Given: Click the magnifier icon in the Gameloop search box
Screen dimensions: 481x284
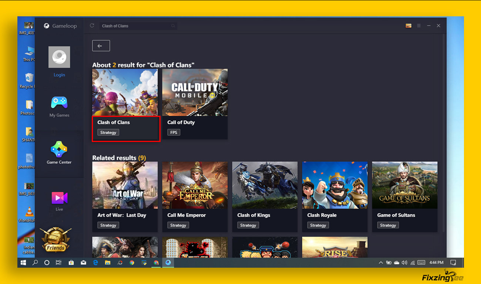Looking at the screenshot, I should (x=173, y=26).
